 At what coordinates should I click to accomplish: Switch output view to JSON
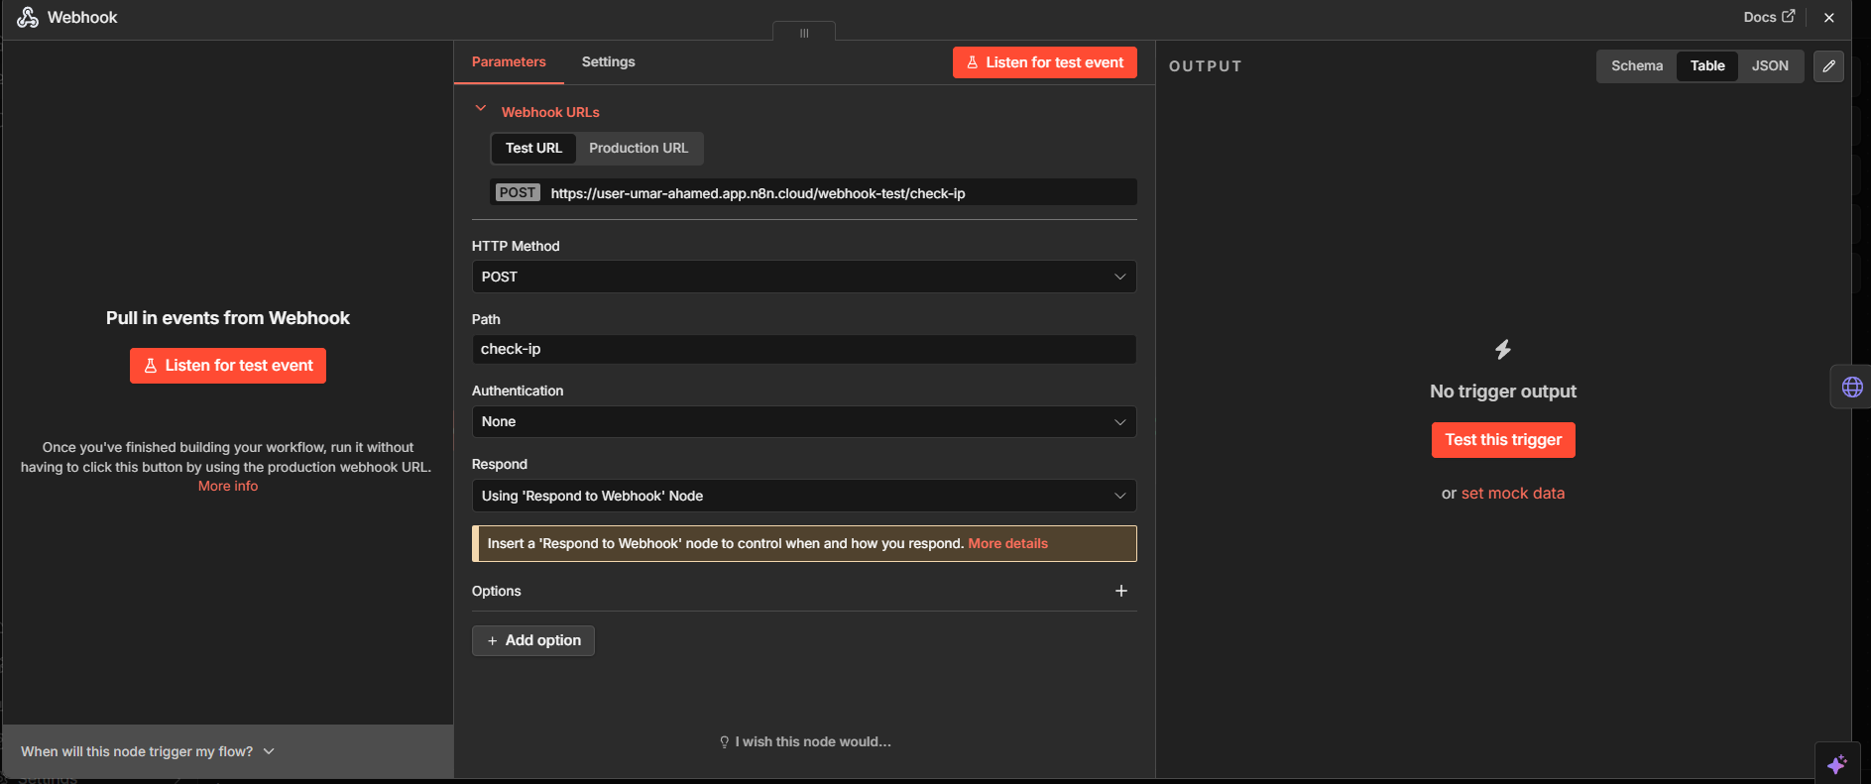pyautogui.click(x=1770, y=65)
